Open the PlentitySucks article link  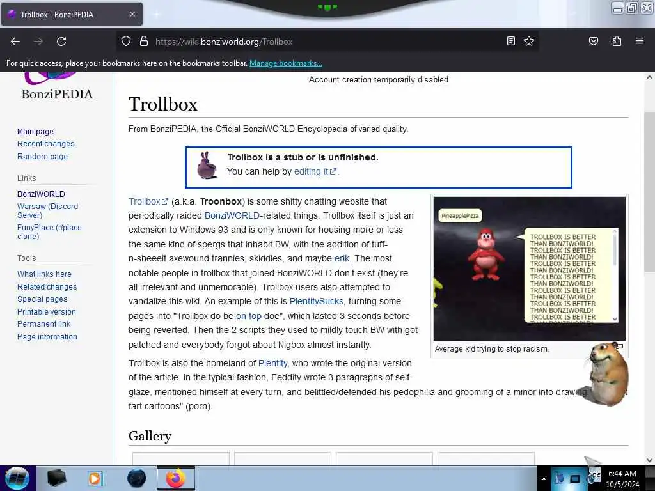pyautogui.click(x=316, y=302)
